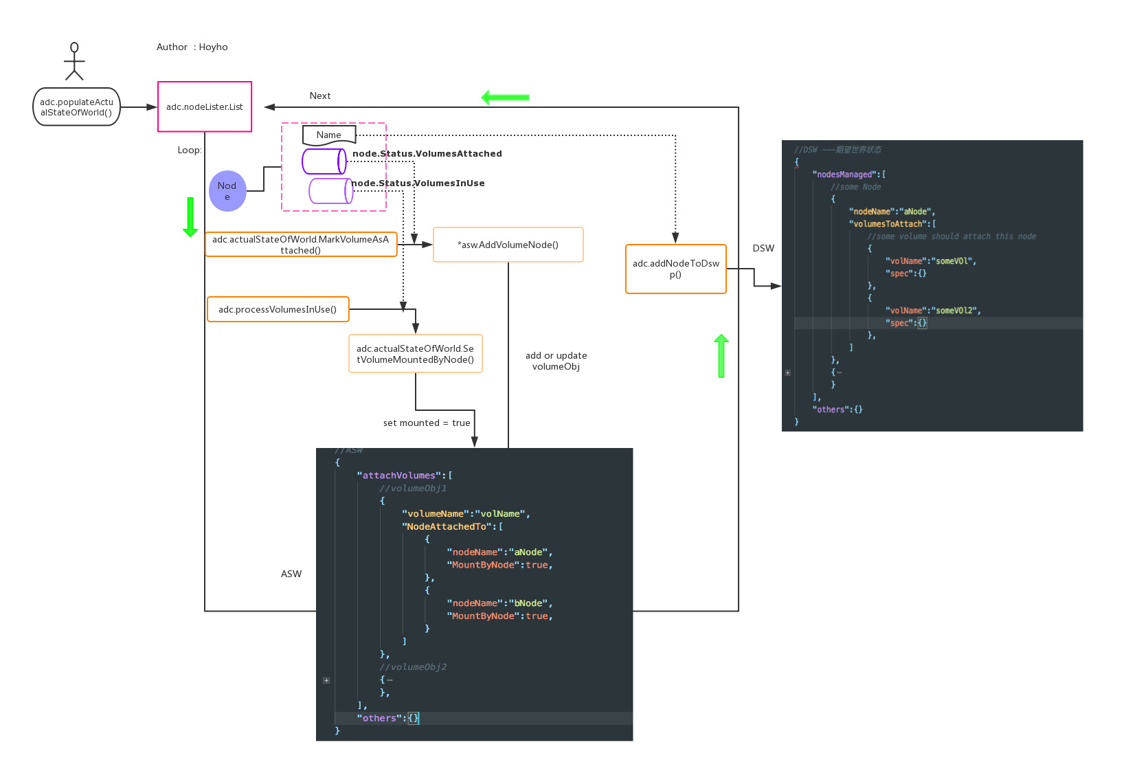Select the MarkVolumeAsAttached() box
1126x784 pixels.
coord(300,245)
